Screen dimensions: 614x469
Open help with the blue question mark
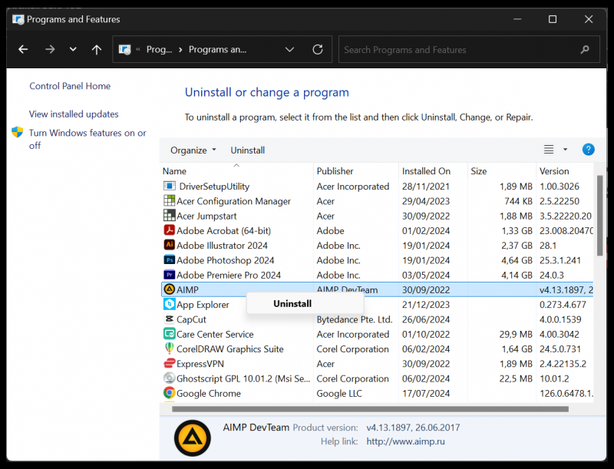(x=588, y=150)
